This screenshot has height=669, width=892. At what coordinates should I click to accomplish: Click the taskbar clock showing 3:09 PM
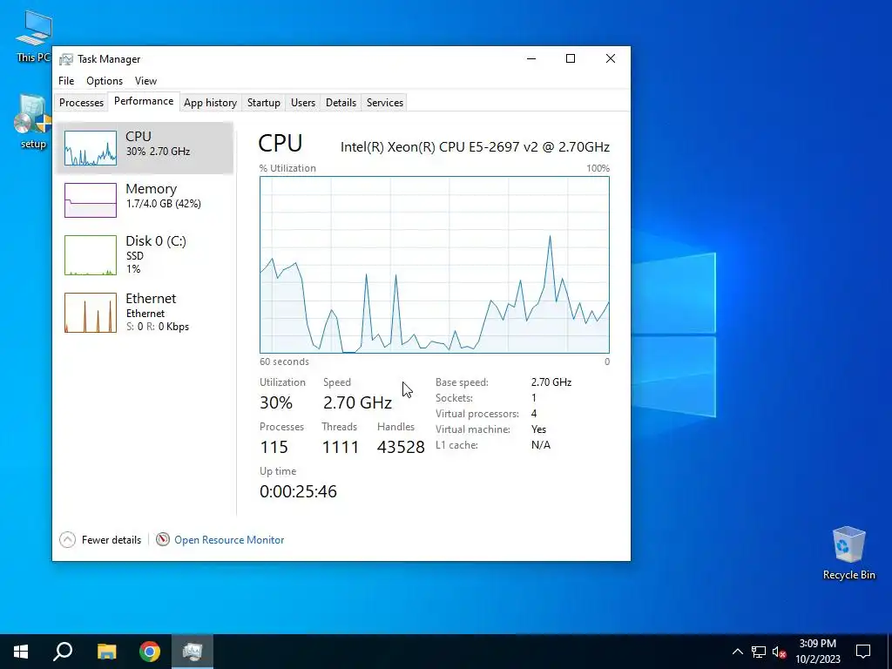click(817, 652)
